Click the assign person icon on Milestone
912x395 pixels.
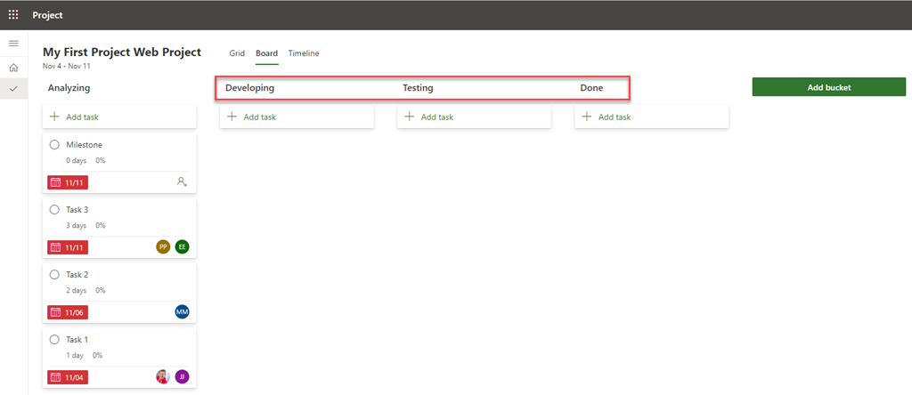(182, 181)
